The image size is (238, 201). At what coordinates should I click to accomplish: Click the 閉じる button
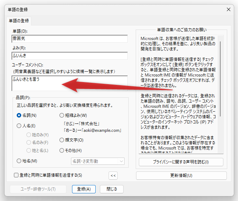[112, 189]
